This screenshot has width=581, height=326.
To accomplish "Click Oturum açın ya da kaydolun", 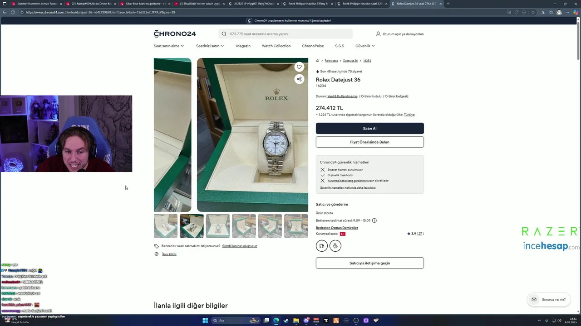I will [403, 34].
